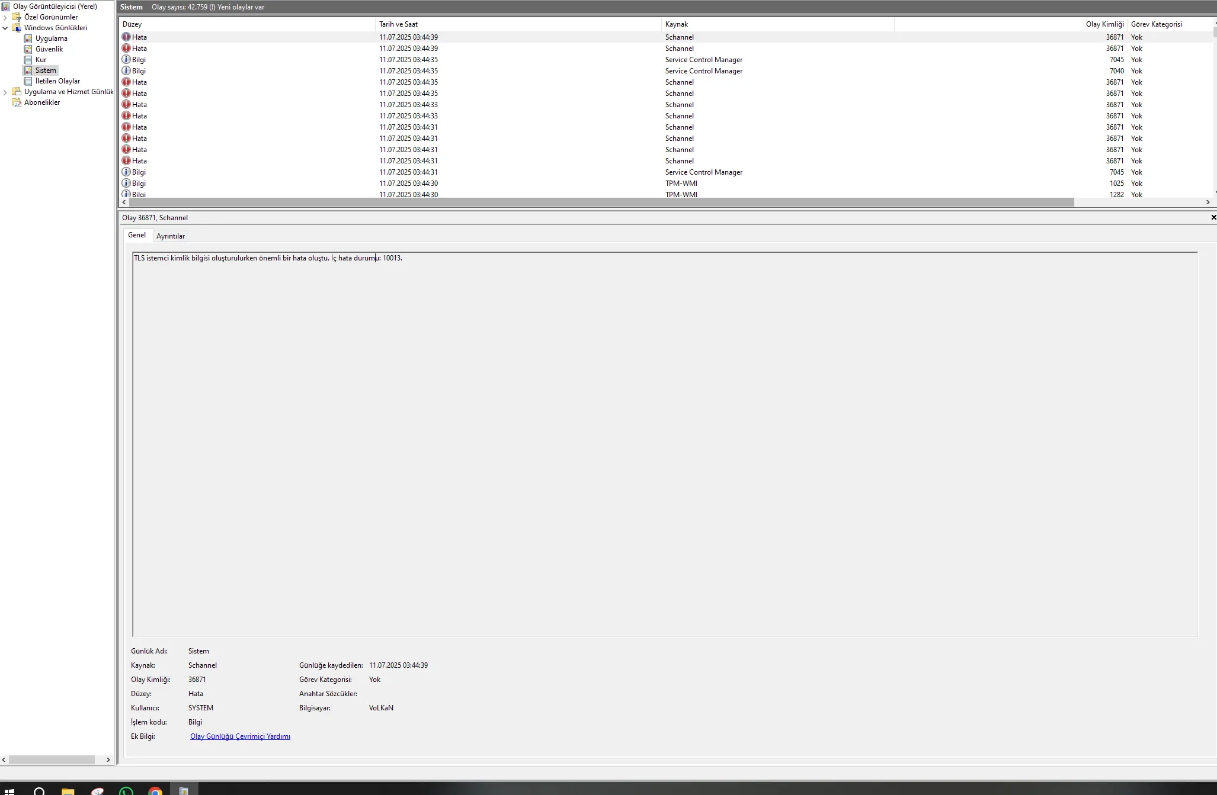The width and height of the screenshot is (1217, 795).
Task: Click the TLS error description text box
Action: pyautogui.click(x=665, y=445)
